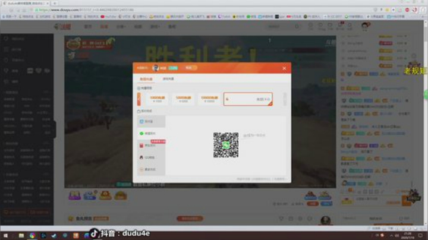The image size is (428, 240).
Task: Click the red adblock extension icon
Action: pos(407,10)
